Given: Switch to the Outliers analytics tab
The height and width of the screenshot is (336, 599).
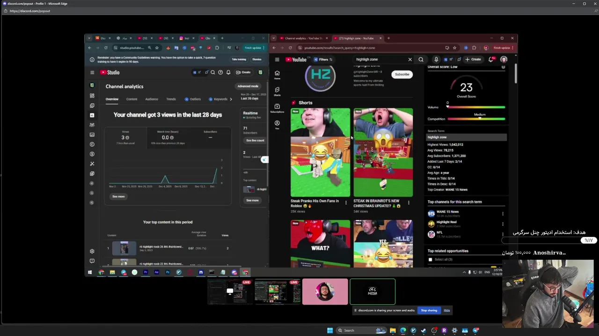Looking at the screenshot, I should [x=193, y=99].
